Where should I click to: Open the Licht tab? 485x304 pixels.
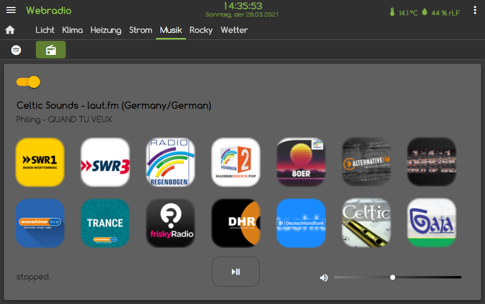(45, 30)
